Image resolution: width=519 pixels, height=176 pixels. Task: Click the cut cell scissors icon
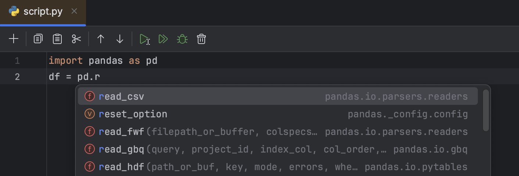click(76, 39)
